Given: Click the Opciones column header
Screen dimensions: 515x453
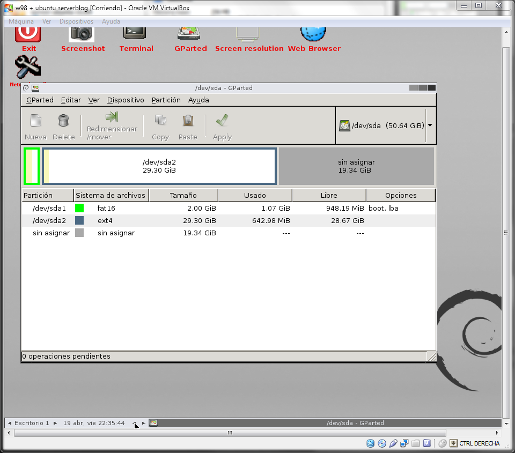Looking at the screenshot, I should (x=401, y=195).
